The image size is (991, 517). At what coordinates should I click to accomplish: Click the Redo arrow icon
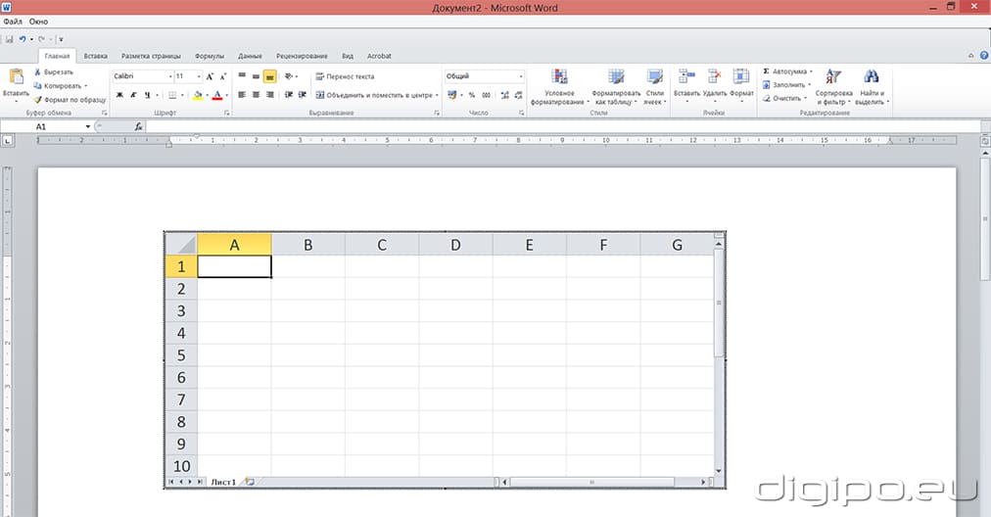tap(42, 39)
